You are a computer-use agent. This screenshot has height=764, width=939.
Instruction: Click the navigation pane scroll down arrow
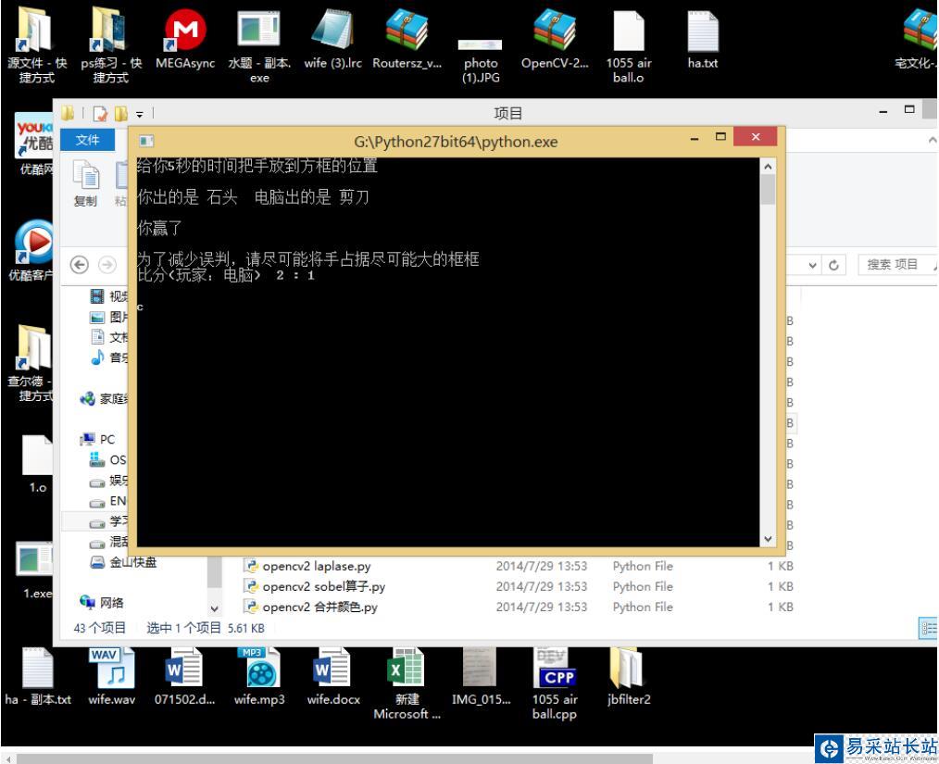(x=215, y=609)
